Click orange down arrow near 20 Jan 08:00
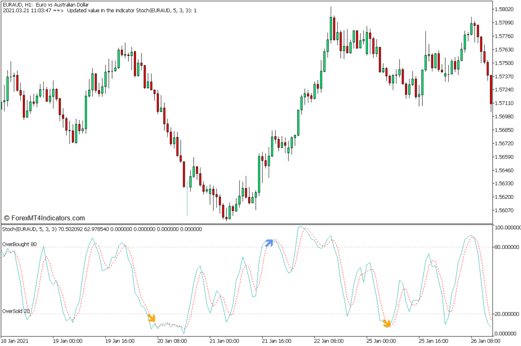The width and height of the screenshot is (521, 346). (x=151, y=318)
